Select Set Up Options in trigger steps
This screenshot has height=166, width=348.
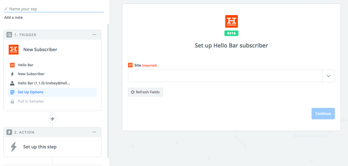coord(31,92)
